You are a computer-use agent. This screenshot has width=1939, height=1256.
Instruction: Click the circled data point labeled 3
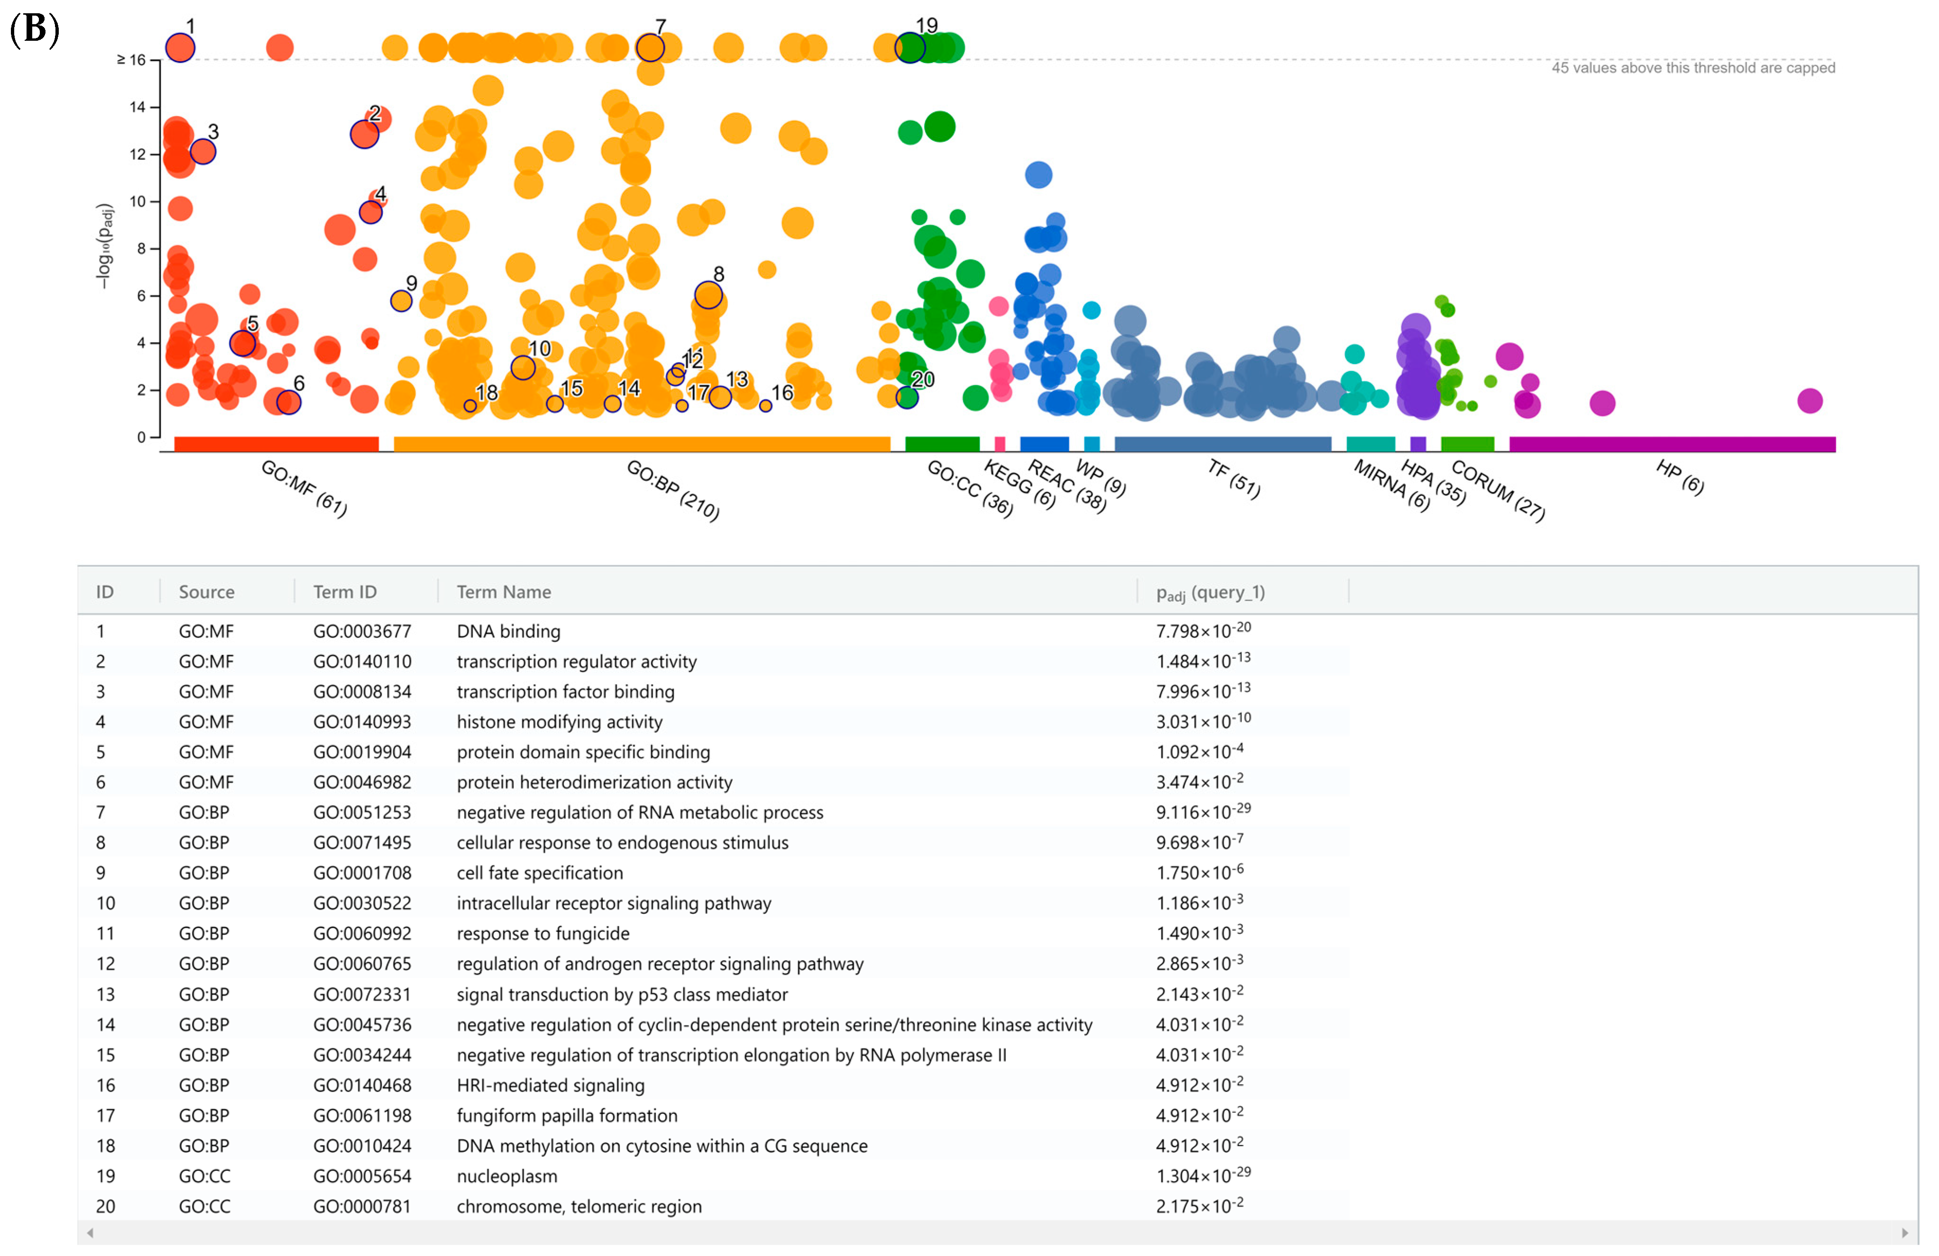(203, 152)
